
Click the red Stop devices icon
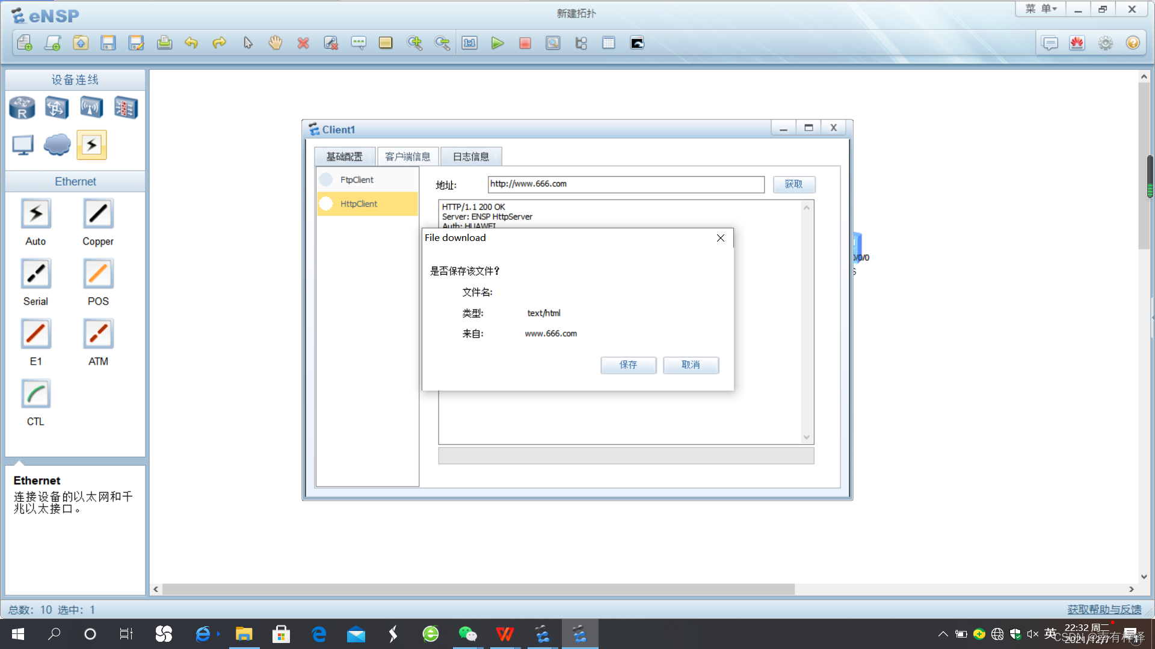pyautogui.click(x=525, y=43)
